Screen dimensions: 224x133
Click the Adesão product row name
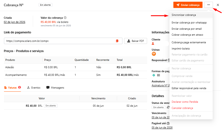[x=10, y=67]
